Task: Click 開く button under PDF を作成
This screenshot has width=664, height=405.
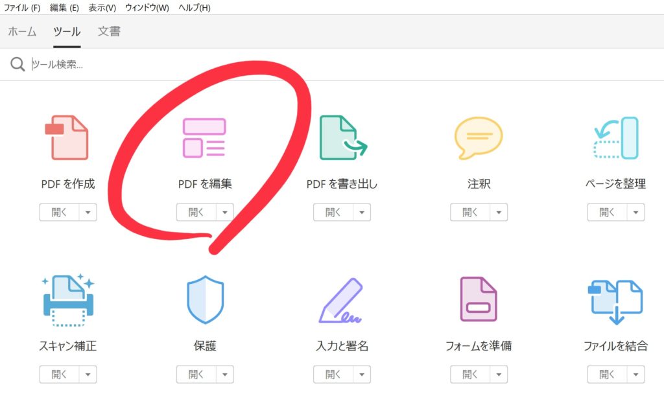Action: tap(59, 212)
